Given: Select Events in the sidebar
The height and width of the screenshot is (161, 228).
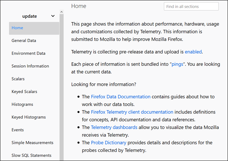Looking at the screenshot, I should pos(18,130).
